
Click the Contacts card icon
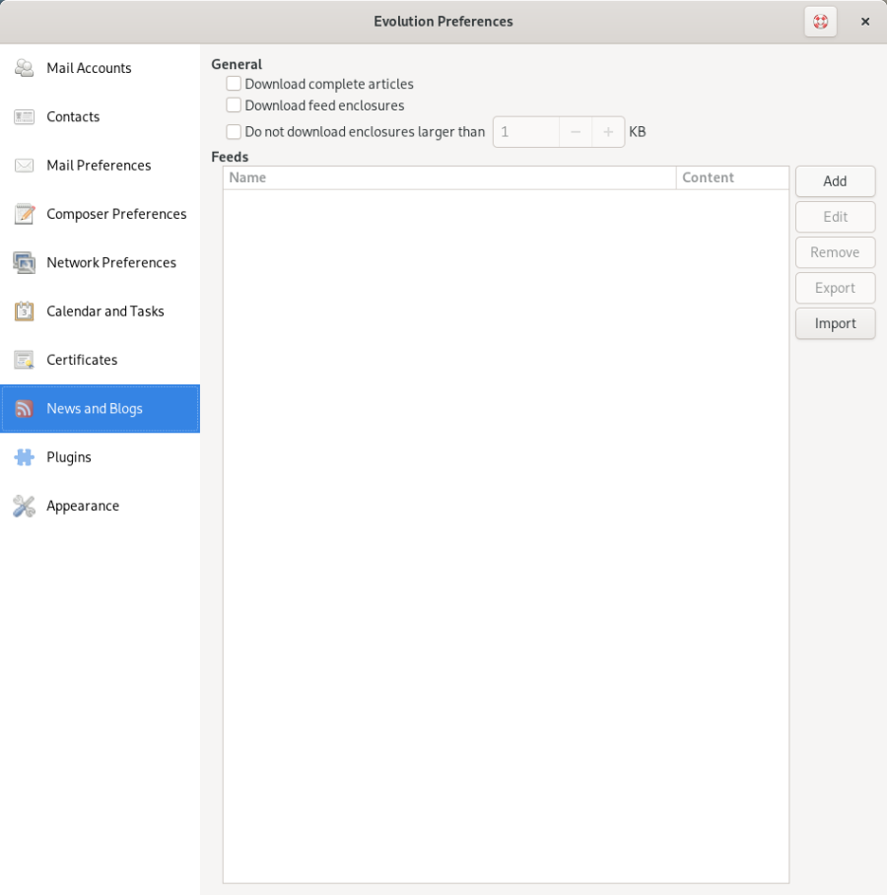coord(24,116)
